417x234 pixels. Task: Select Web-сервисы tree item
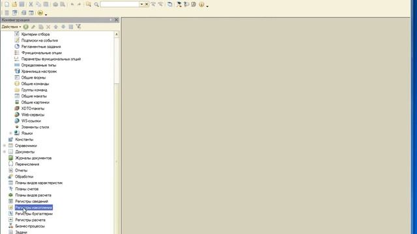tap(33, 114)
